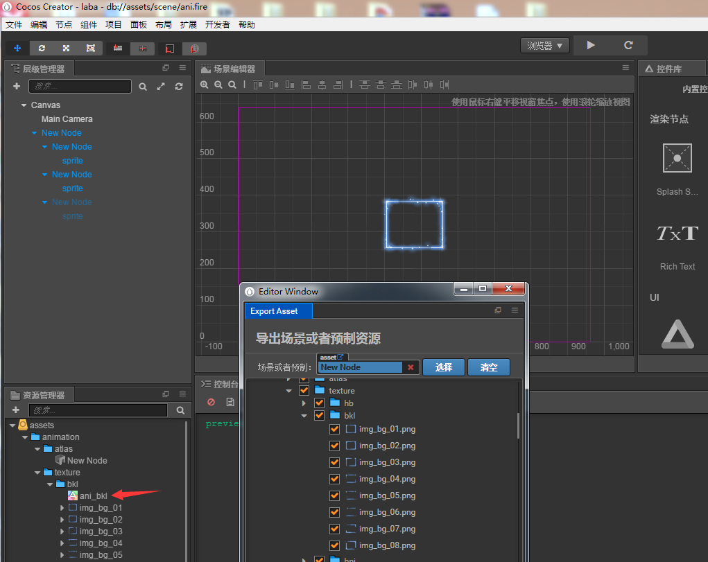708x562 pixels.
Task: Select the rotate transform tool
Action: click(42, 48)
